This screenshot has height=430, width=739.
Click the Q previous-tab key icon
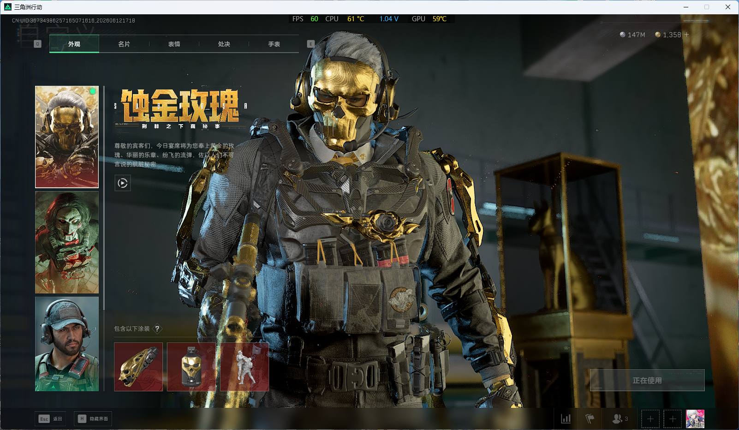coord(38,44)
